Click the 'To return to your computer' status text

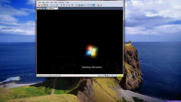click(x=49, y=76)
